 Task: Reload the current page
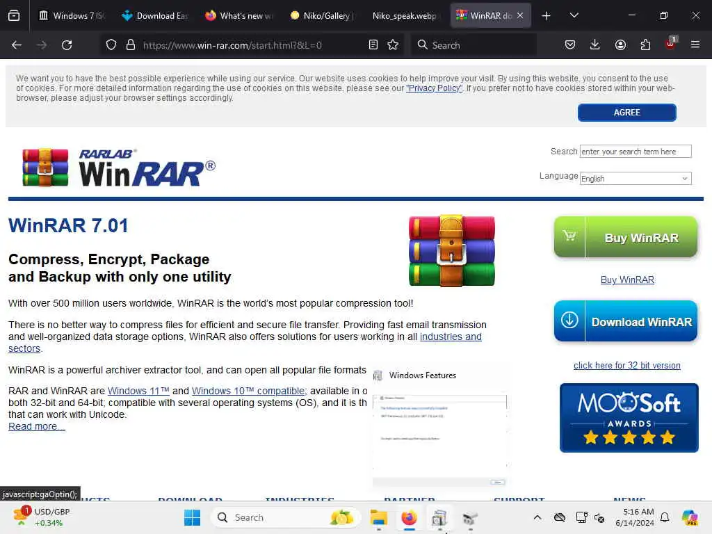tap(67, 45)
